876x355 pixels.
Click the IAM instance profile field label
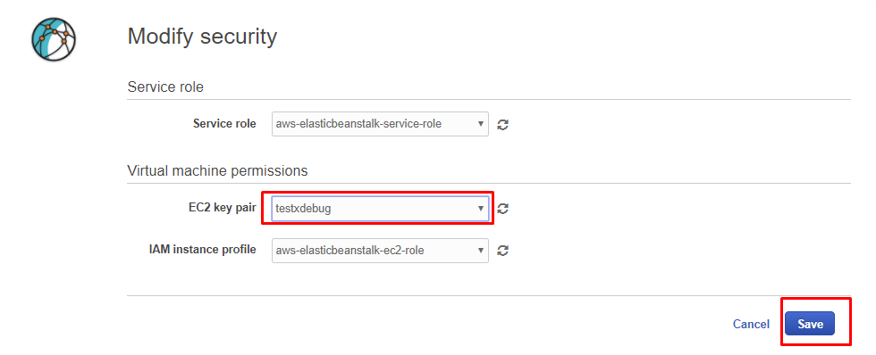(203, 250)
